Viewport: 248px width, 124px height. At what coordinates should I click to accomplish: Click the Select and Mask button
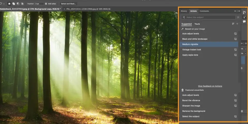click(68, 4)
